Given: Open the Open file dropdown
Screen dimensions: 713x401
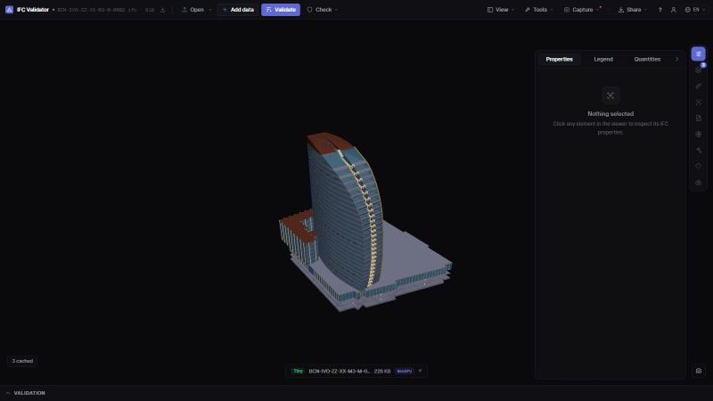Looking at the screenshot, I should click(x=196, y=10).
